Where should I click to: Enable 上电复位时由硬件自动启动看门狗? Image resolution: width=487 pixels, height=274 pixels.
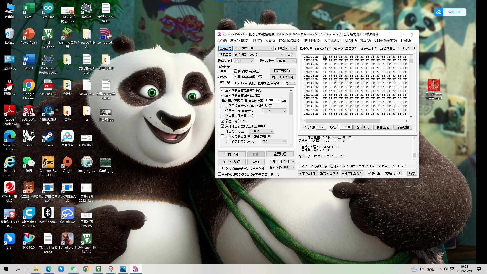click(222, 136)
